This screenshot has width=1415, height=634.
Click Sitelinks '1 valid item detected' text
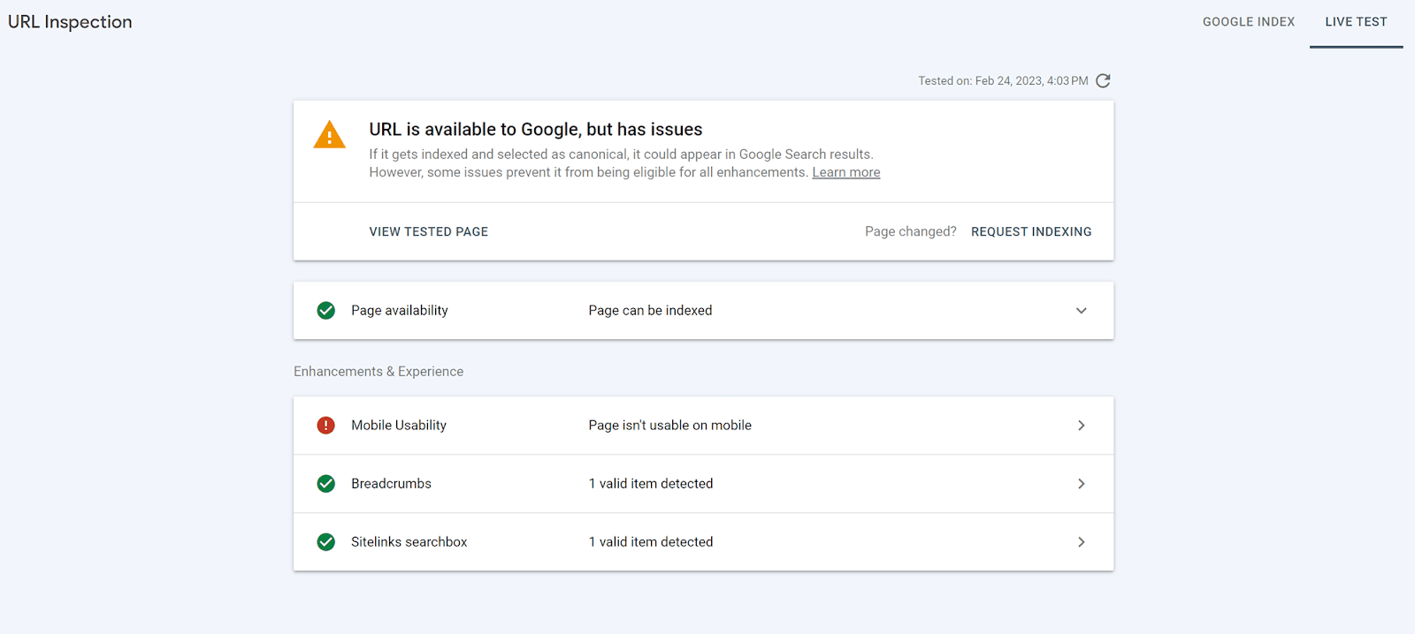point(651,541)
